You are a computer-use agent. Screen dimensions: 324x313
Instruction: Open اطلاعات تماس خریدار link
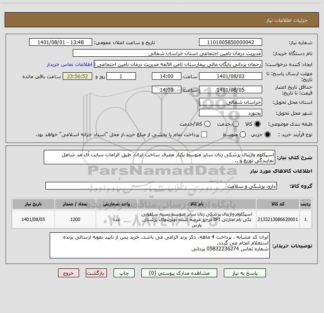click(x=69, y=64)
